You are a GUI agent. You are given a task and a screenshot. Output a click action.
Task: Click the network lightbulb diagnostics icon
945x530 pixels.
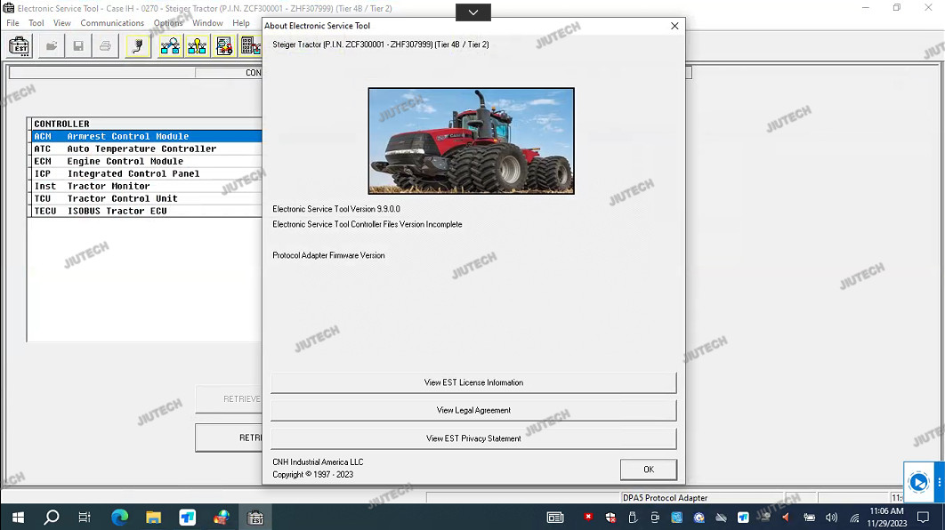coord(197,46)
